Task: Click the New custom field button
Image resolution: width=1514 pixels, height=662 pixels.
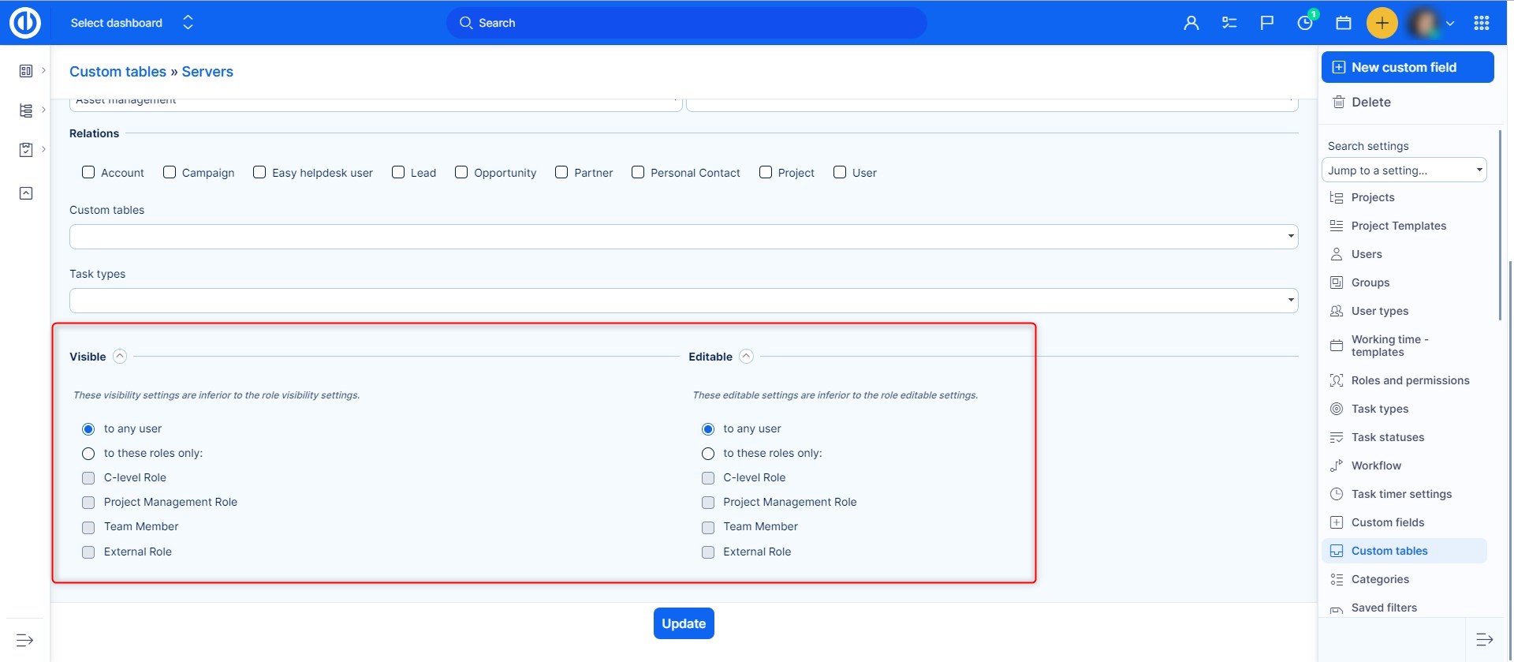Action: coord(1407,67)
